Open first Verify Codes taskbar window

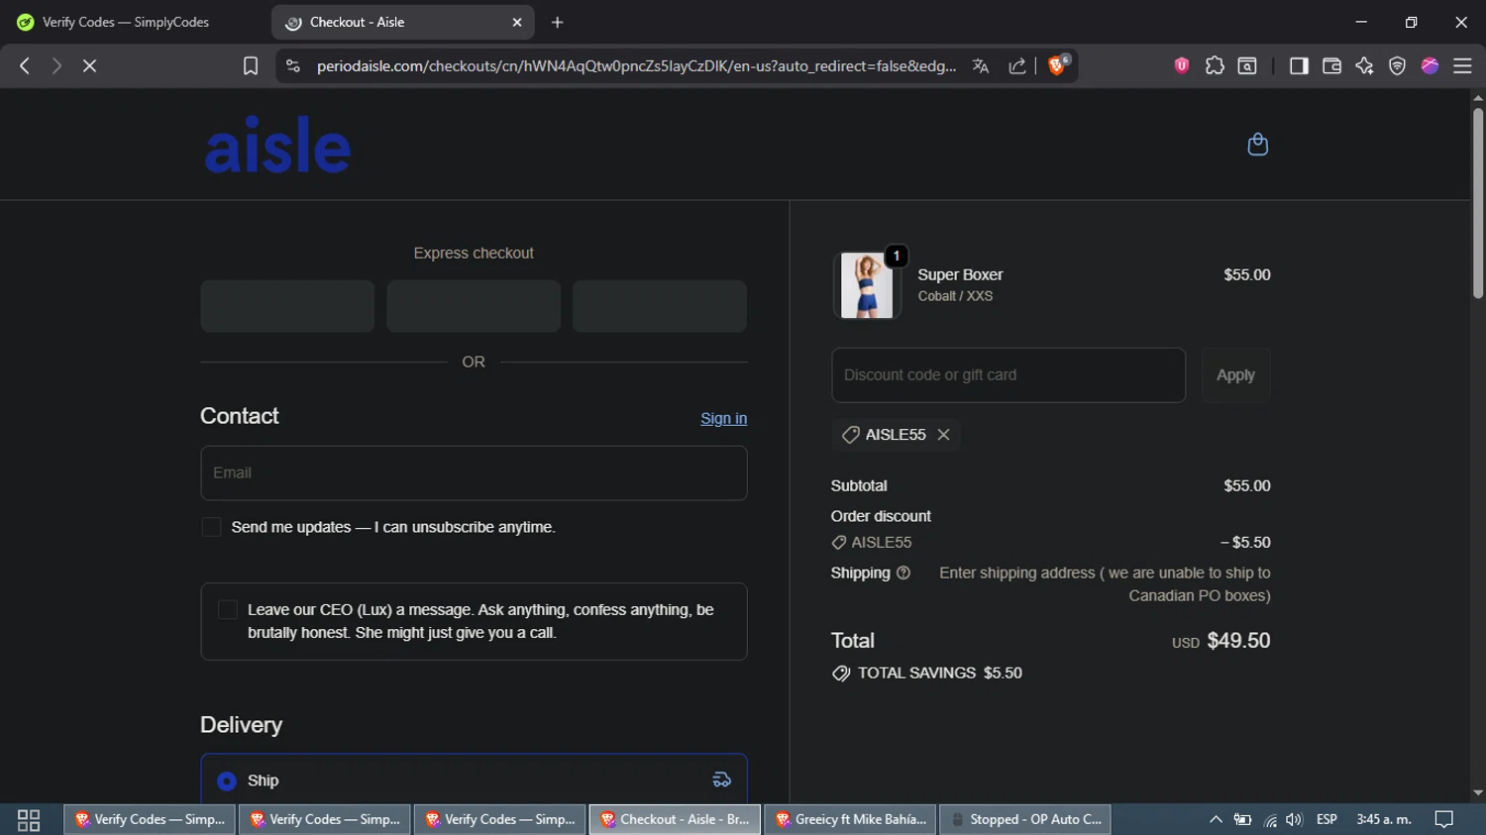click(150, 820)
